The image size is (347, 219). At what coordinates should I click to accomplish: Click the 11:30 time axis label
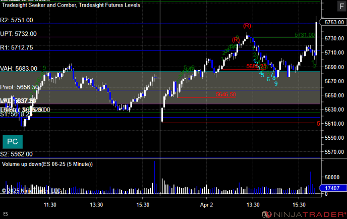(50, 205)
